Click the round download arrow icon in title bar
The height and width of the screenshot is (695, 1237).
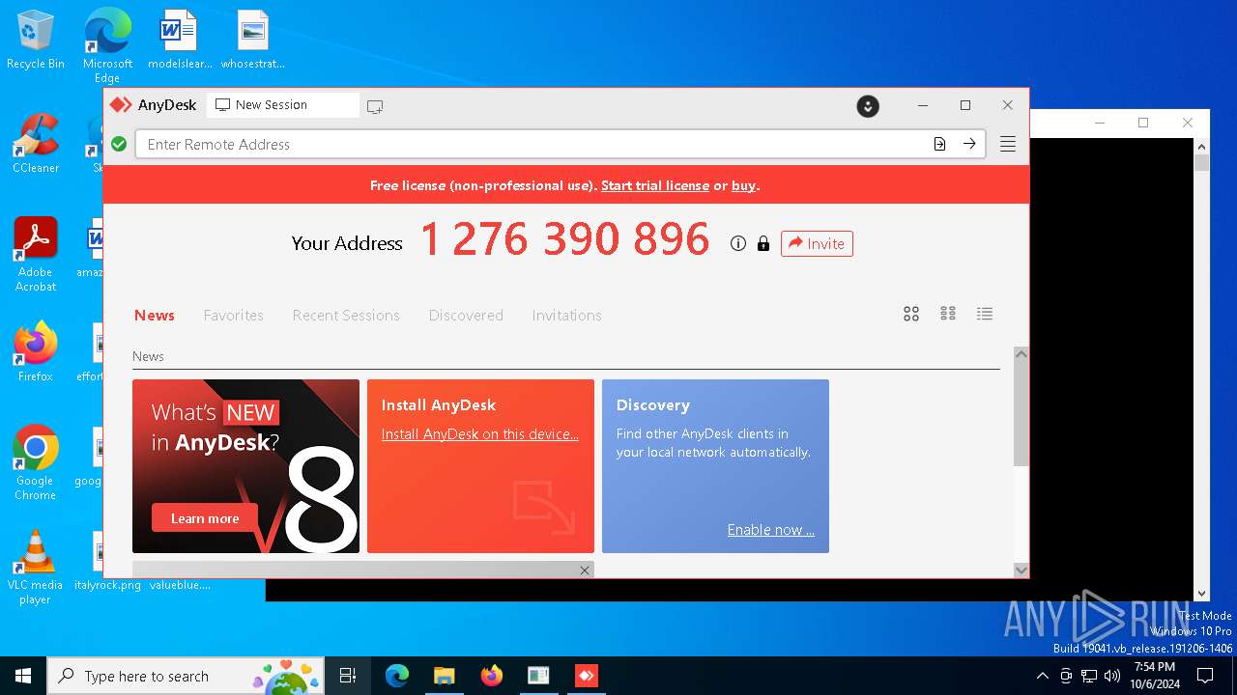(868, 106)
